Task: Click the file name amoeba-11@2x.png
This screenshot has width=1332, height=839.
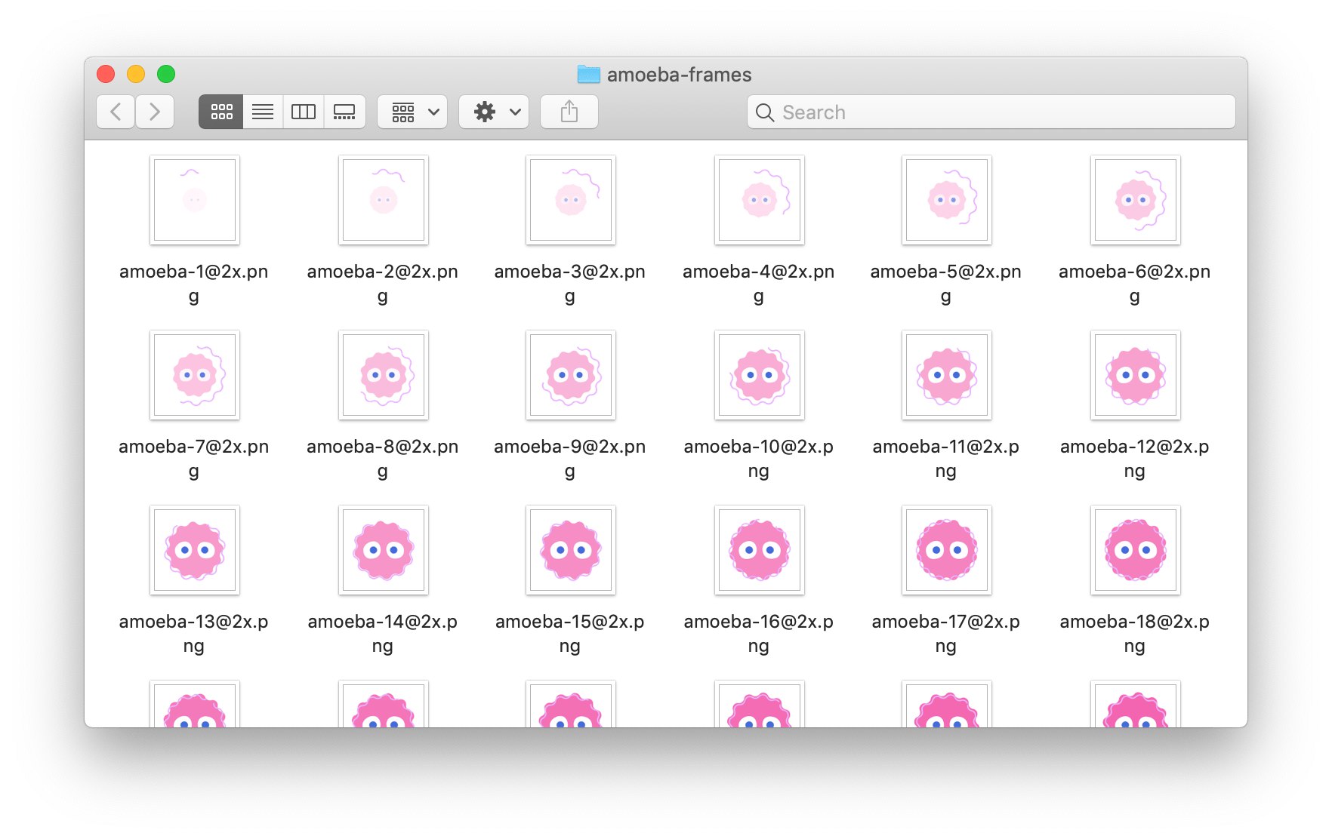Action: (946, 458)
